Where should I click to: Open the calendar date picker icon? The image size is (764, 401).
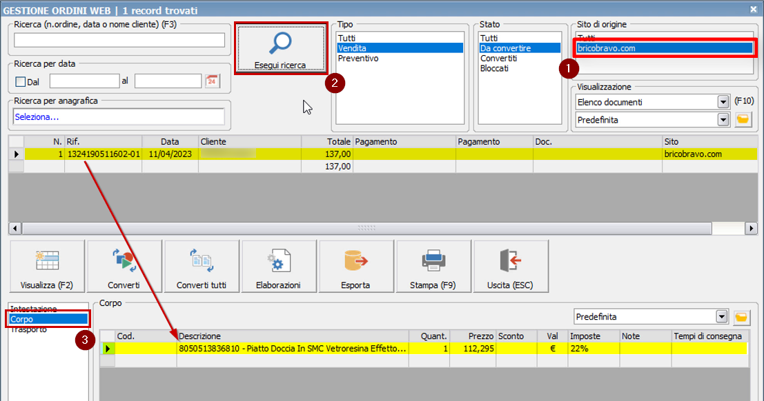[x=212, y=81]
